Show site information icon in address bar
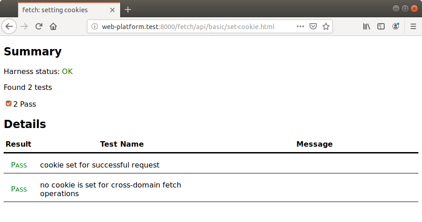422x222 pixels. coord(95,26)
